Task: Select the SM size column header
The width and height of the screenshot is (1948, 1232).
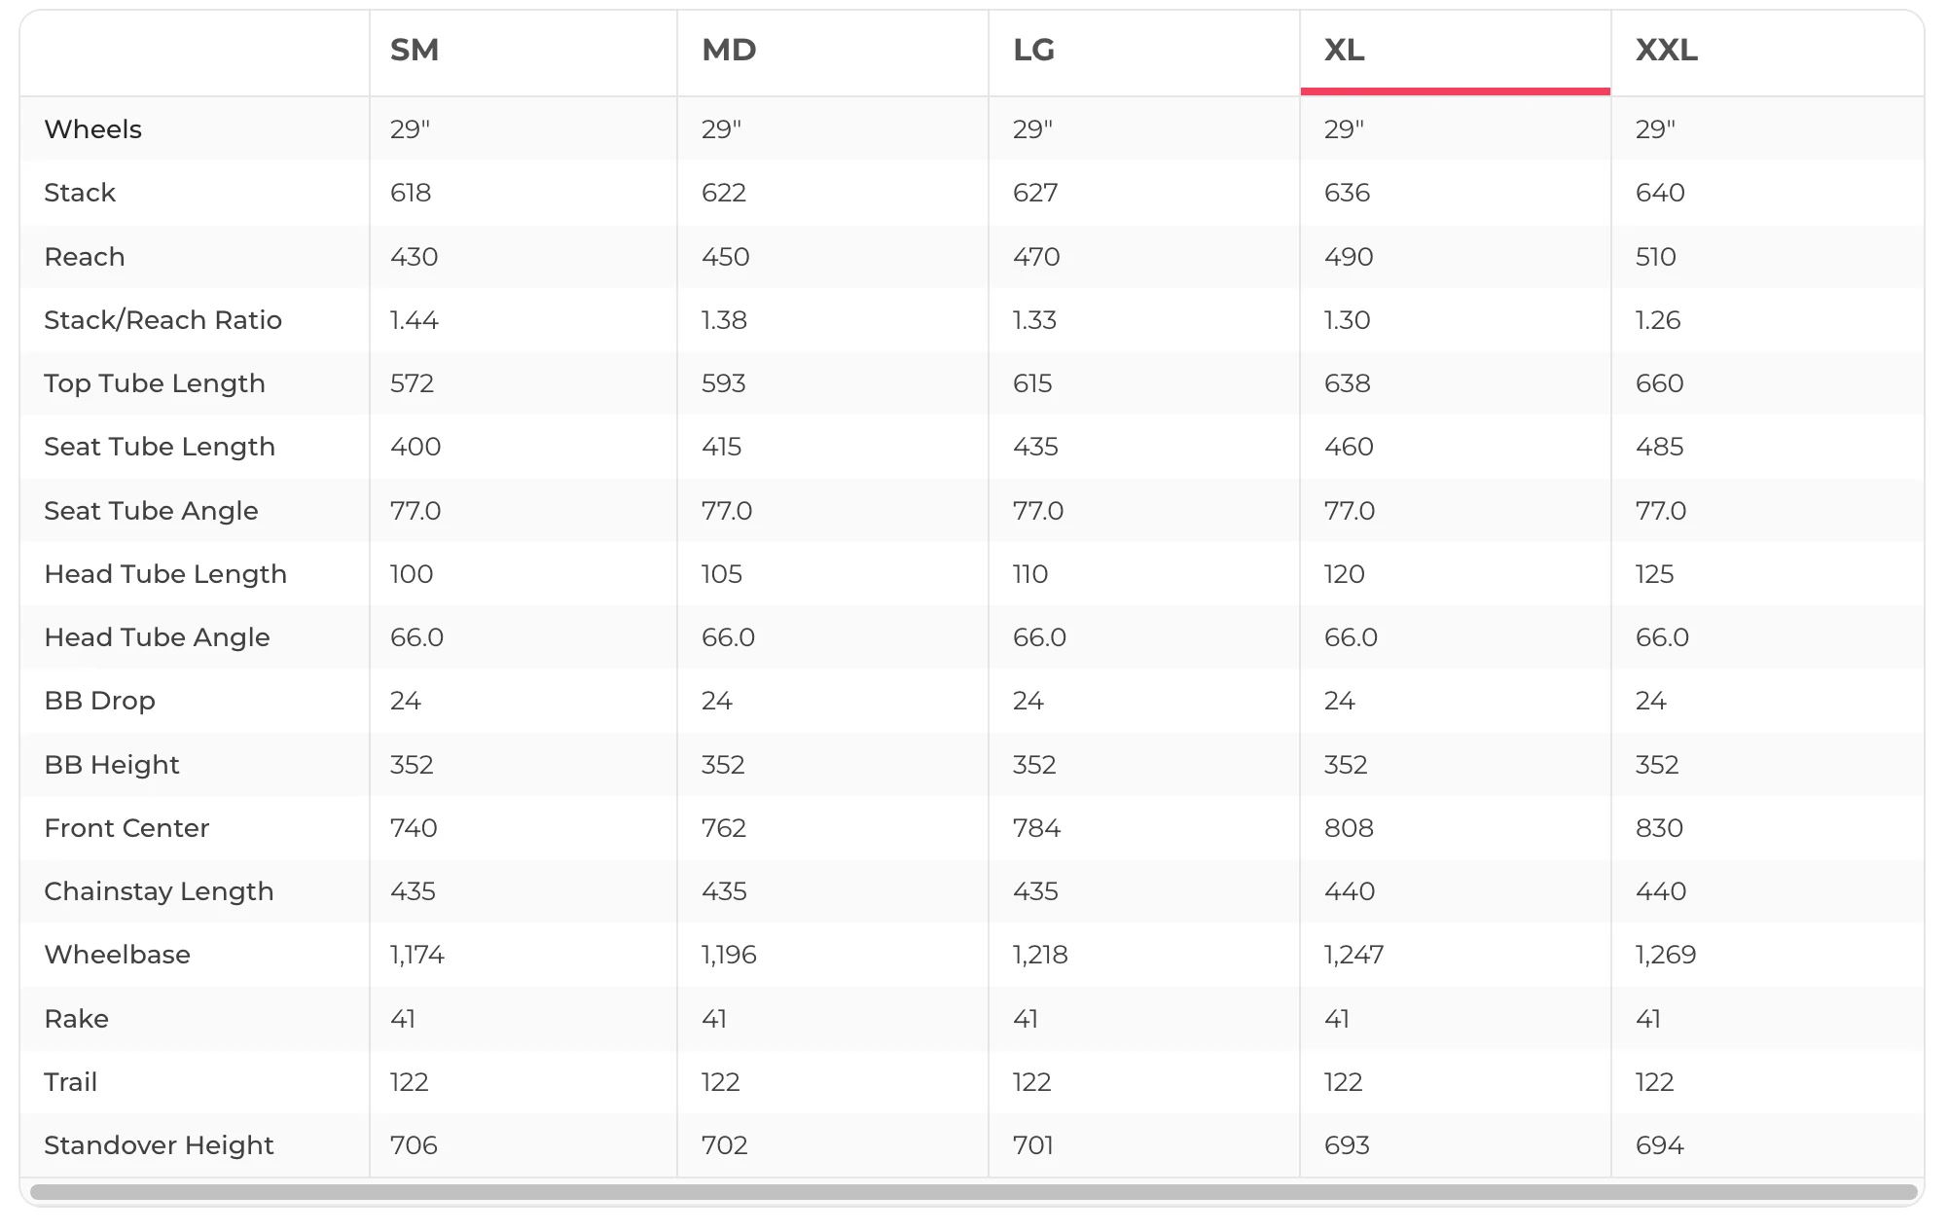Action: point(415,50)
